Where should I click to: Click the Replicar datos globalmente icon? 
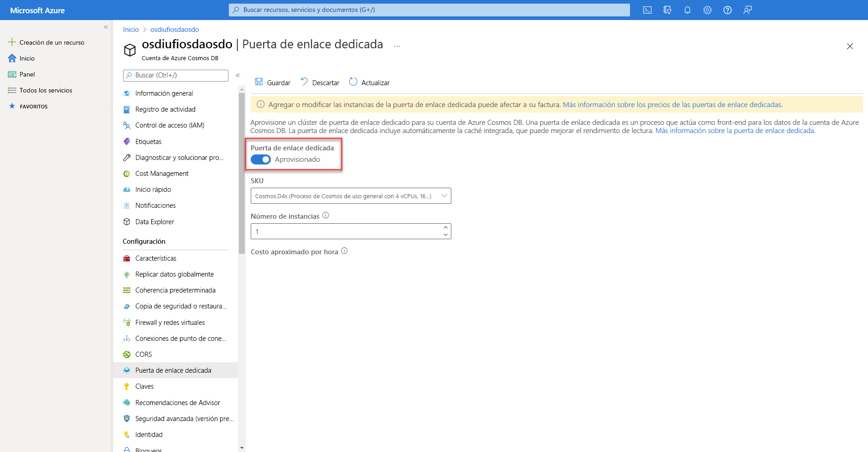coord(127,274)
